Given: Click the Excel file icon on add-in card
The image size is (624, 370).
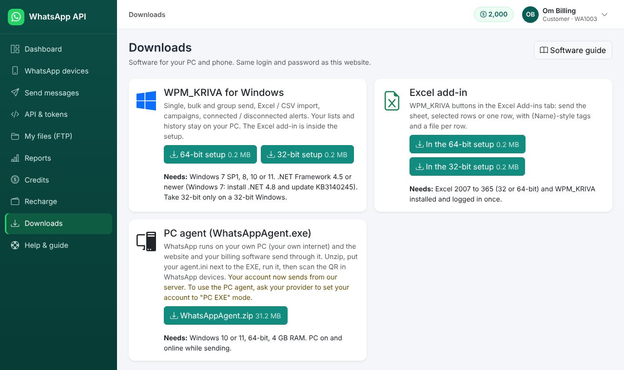Looking at the screenshot, I should (x=392, y=101).
